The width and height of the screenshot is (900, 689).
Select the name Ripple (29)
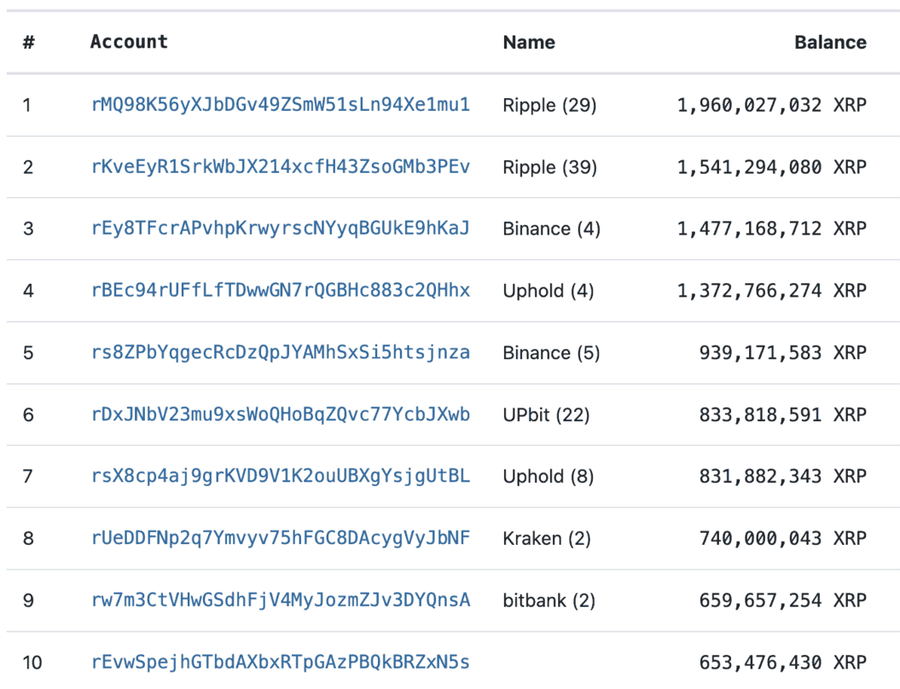[550, 106]
